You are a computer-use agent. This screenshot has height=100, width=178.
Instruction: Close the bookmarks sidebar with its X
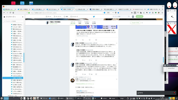point(23,17)
